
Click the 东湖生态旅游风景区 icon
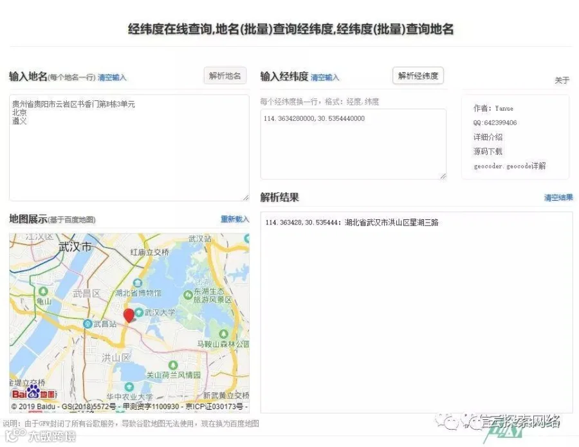pyautogui.click(x=188, y=295)
